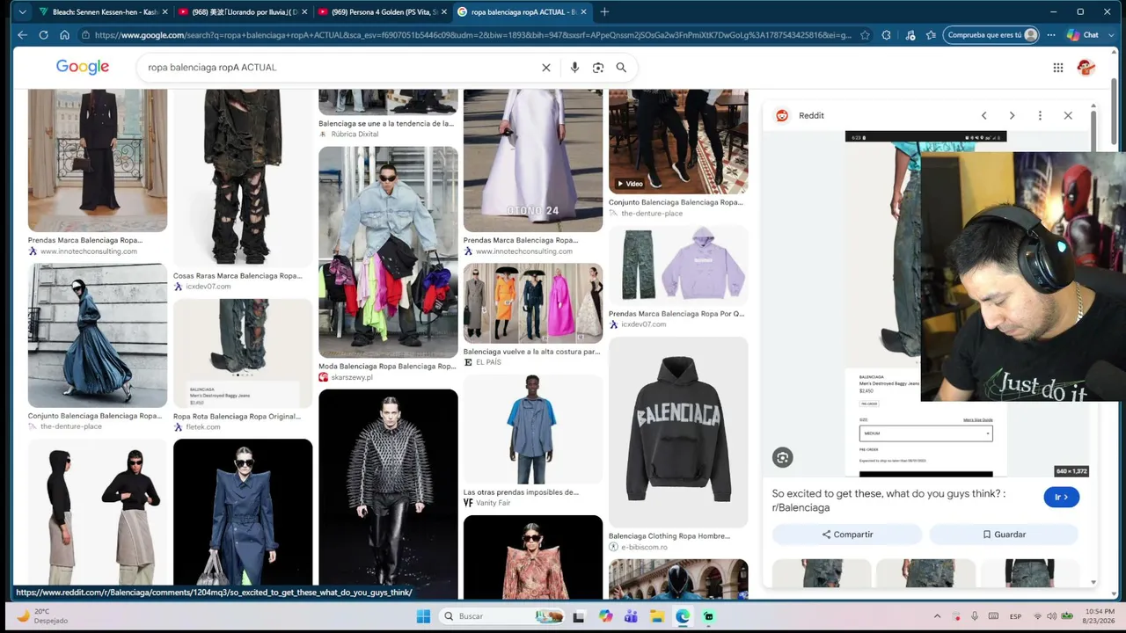Open the first related jeans thumbnail in preview panel
This screenshot has width=1126, height=633.
tap(822, 574)
